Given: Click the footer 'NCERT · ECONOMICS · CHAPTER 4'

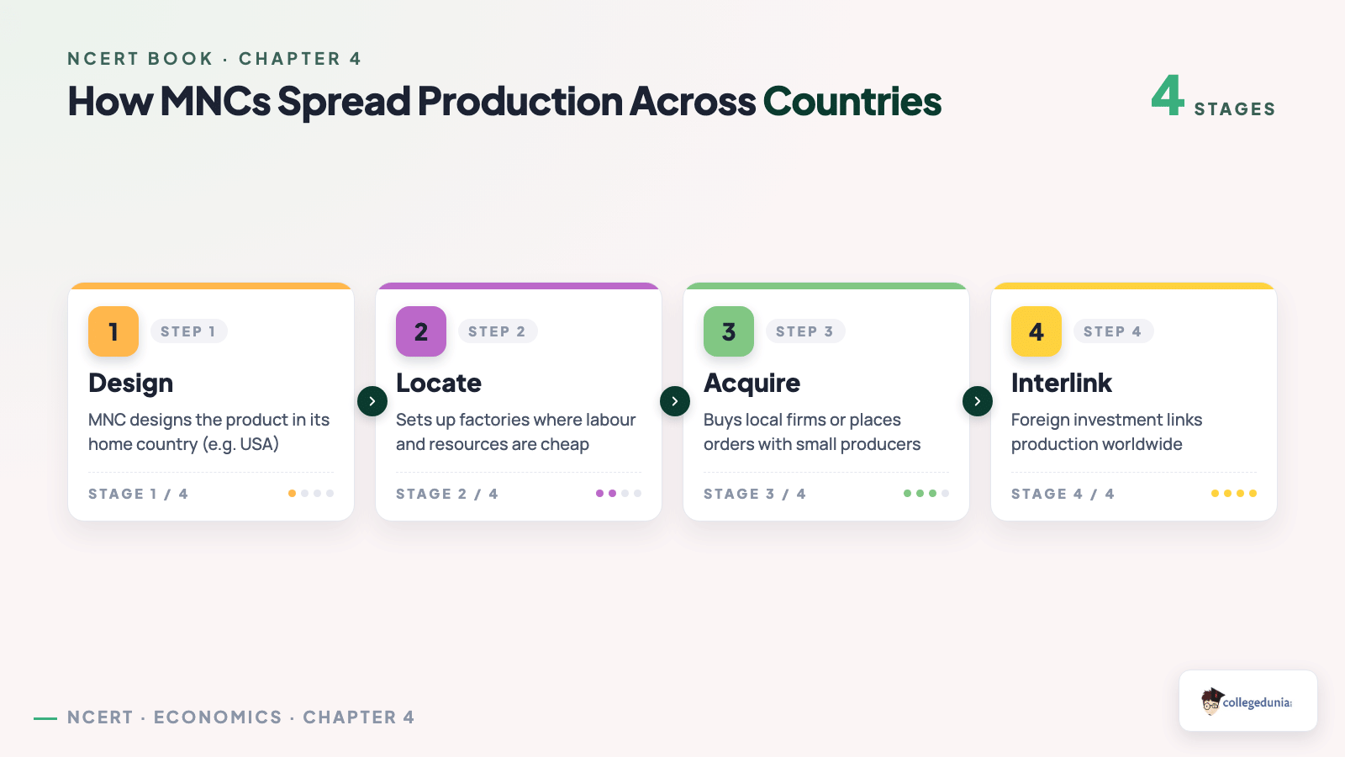Looking at the screenshot, I should click(x=241, y=717).
